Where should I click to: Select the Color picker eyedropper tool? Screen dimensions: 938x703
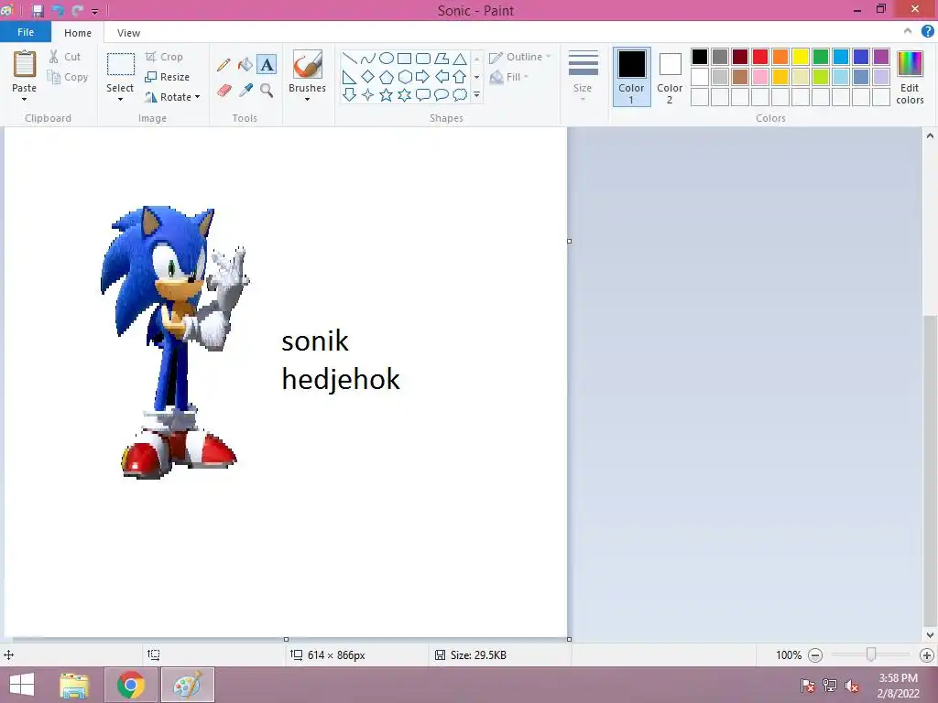(245, 91)
